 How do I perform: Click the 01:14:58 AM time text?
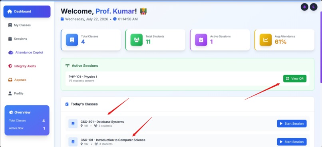tap(128, 19)
